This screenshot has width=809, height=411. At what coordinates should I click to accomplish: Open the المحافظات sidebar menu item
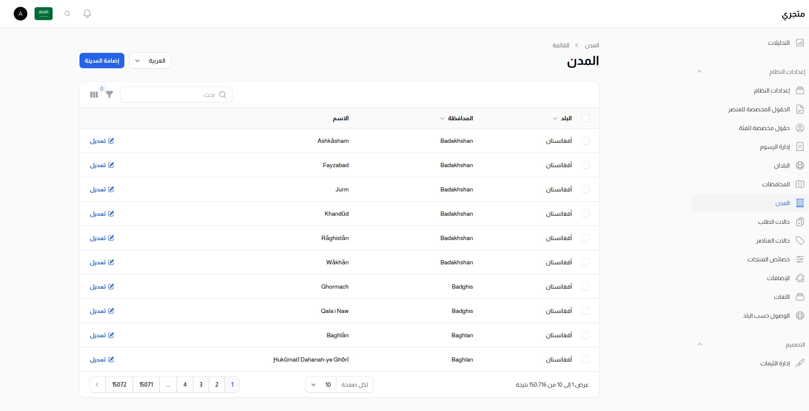tap(776, 184)
